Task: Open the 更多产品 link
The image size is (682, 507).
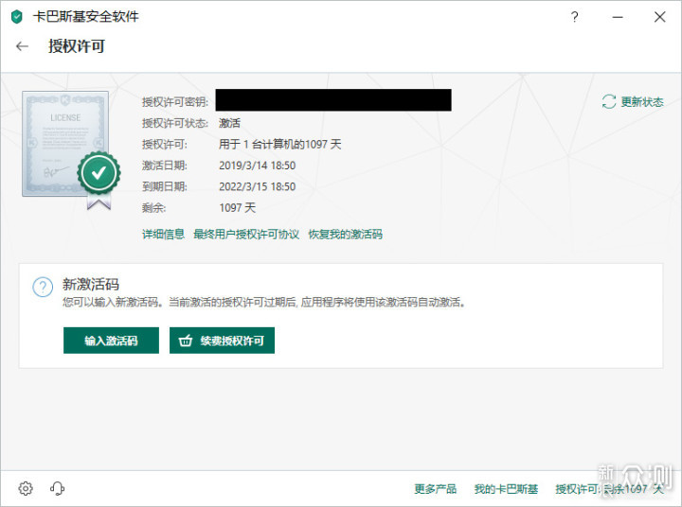Action: click(x=436, y=489)
